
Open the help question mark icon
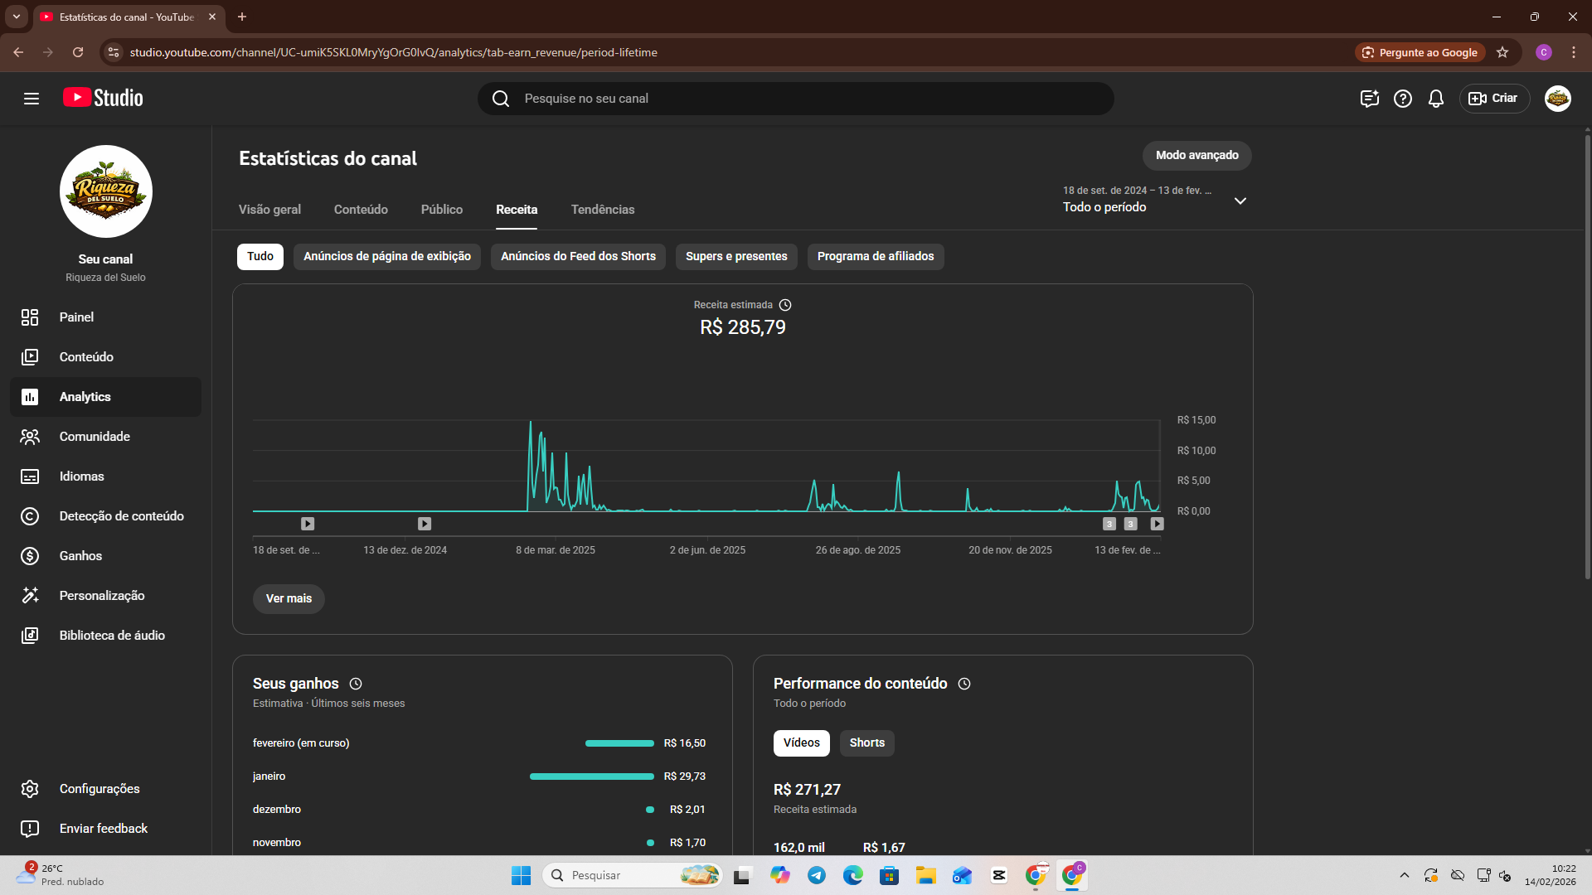pos(1402,99)
